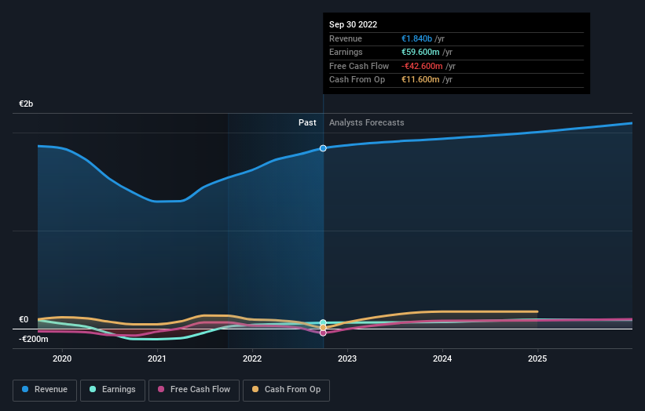This screenshot has width=645, height=411.
Task: Click the 2024 x-axis label
Action: (442, 359)
